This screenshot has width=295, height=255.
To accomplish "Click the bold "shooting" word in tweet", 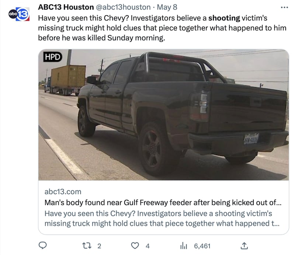I will [x=224, y=18].
